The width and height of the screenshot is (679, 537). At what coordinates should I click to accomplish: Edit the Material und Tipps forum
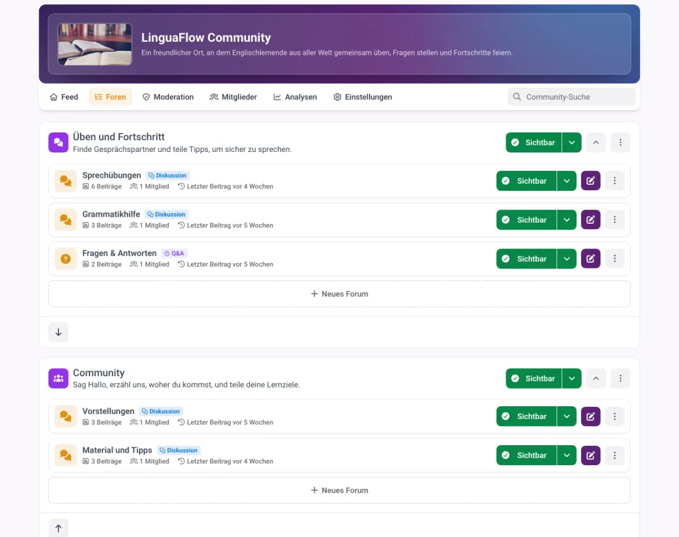pos(590,455)
